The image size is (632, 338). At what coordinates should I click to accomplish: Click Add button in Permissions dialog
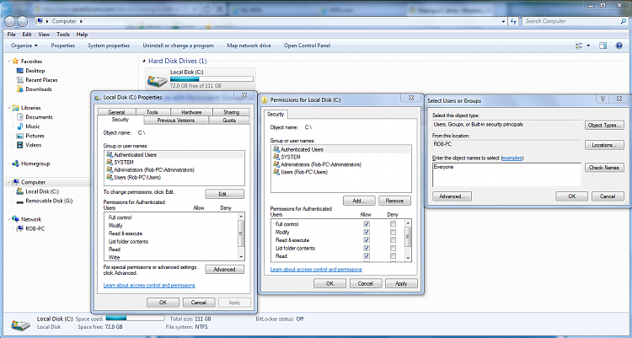(x=359, y=201)
